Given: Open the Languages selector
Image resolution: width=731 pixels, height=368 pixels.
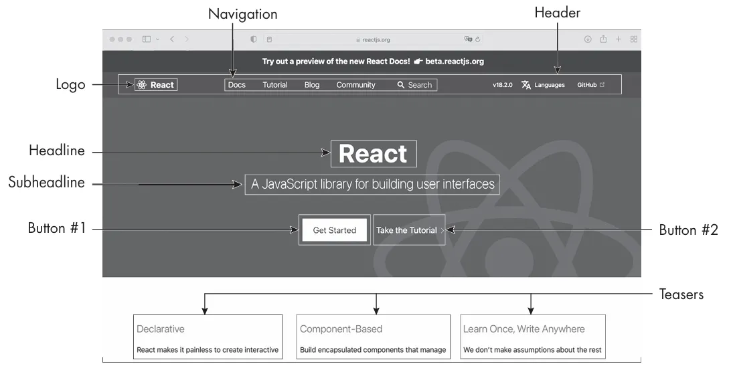Looking at the screenshot, I should (543, 85).
